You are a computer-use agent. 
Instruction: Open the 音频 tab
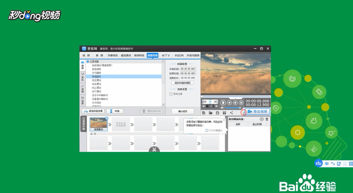click(99, 55)
